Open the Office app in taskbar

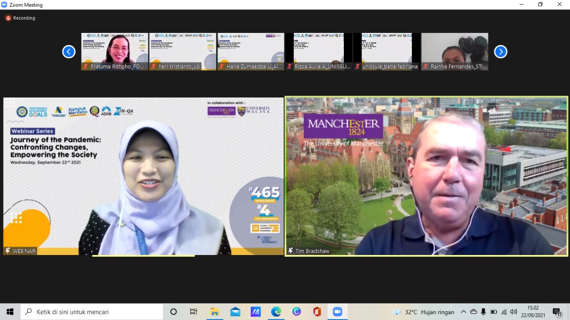(317, 312)
